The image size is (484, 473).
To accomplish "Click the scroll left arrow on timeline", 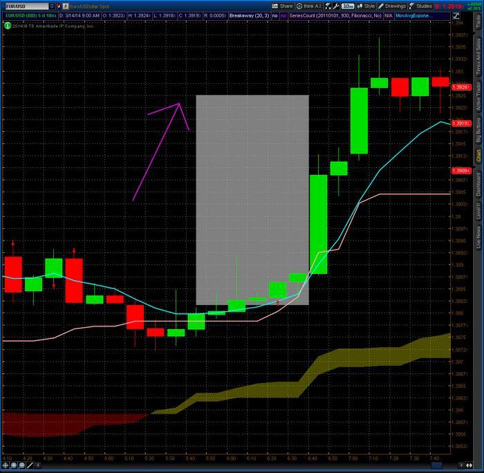I will coord(38,465).
